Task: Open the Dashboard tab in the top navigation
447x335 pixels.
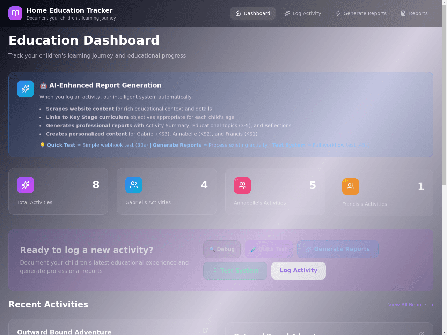Action: click(253, 13)
